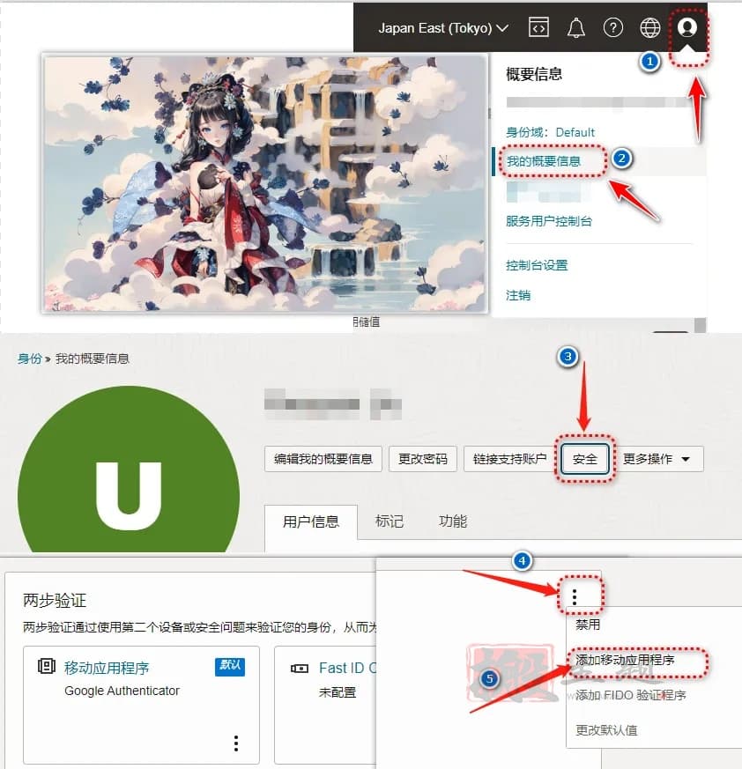Open the three-dot actions menu above 禁用

575,597
